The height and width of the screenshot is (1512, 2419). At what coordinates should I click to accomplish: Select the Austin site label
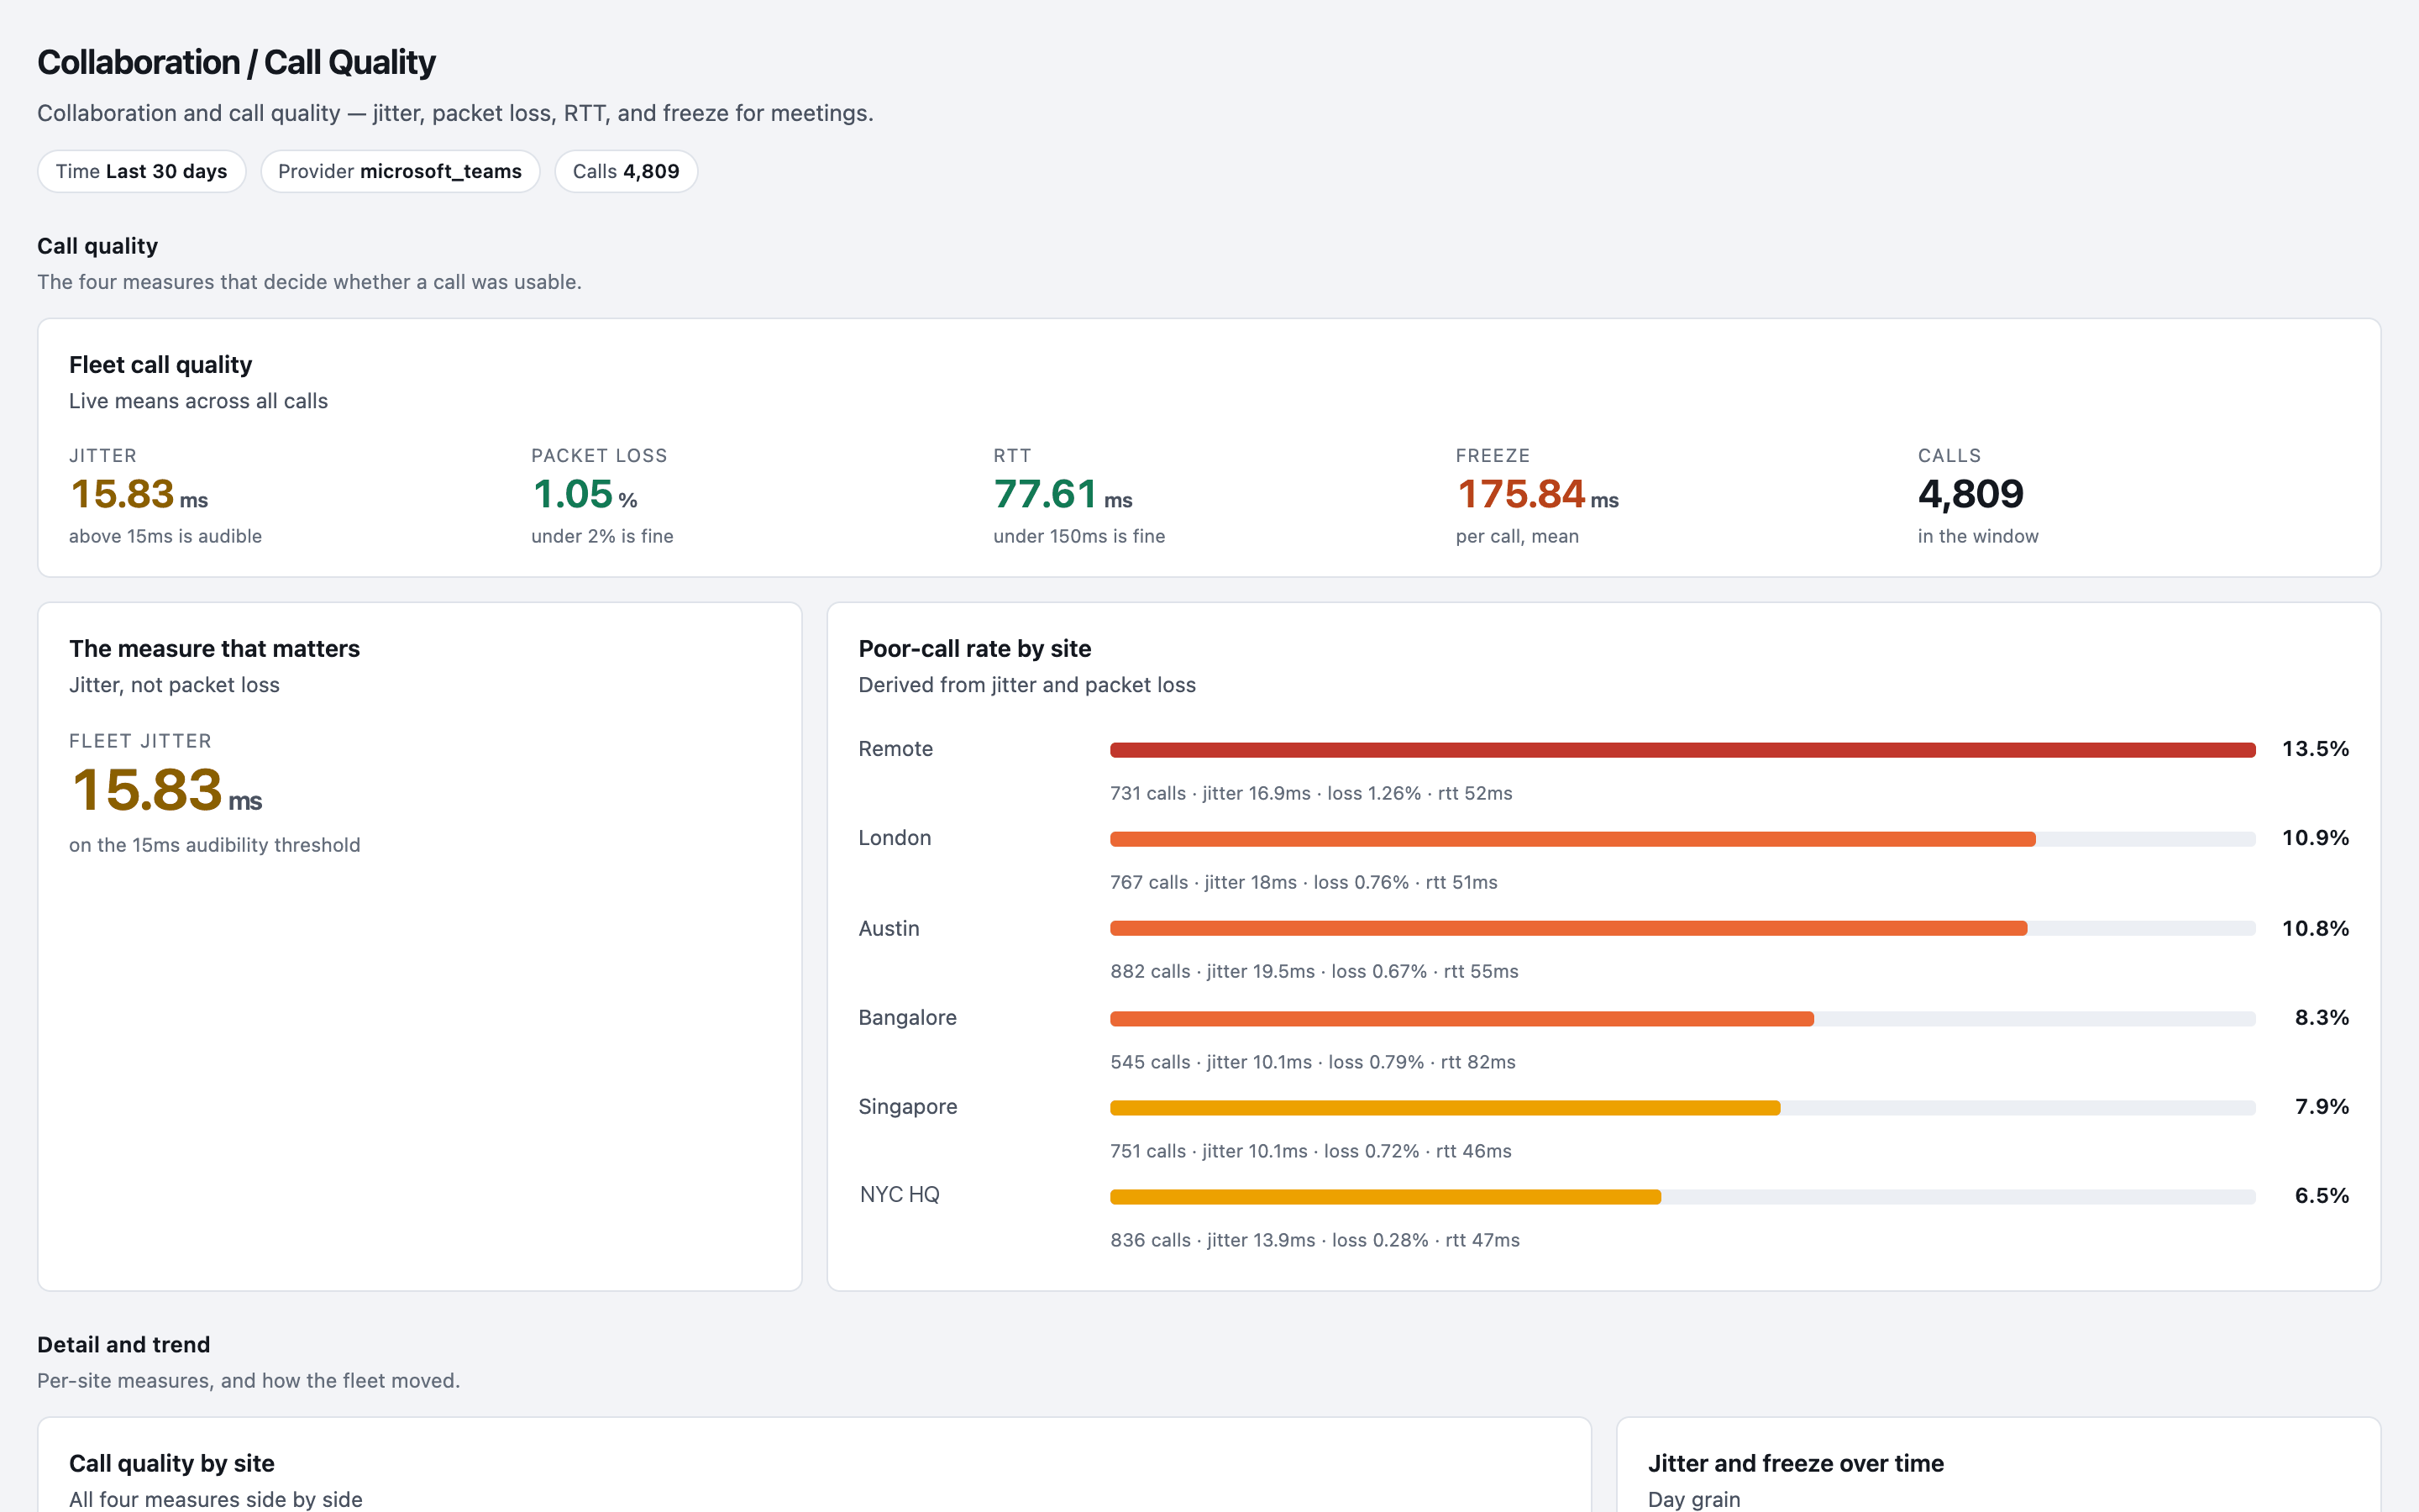coord(889,928)
